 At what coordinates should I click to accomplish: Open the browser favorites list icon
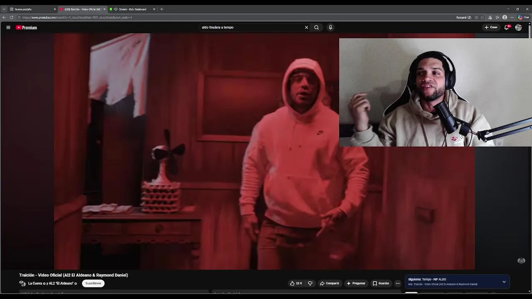point(498,17)
